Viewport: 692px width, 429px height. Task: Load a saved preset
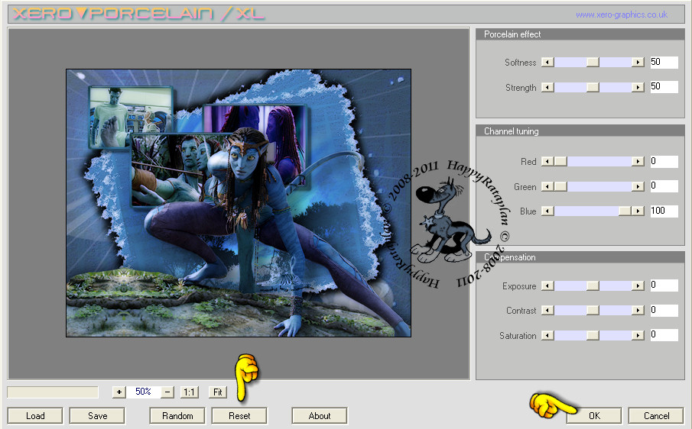(x=35, y=416)
